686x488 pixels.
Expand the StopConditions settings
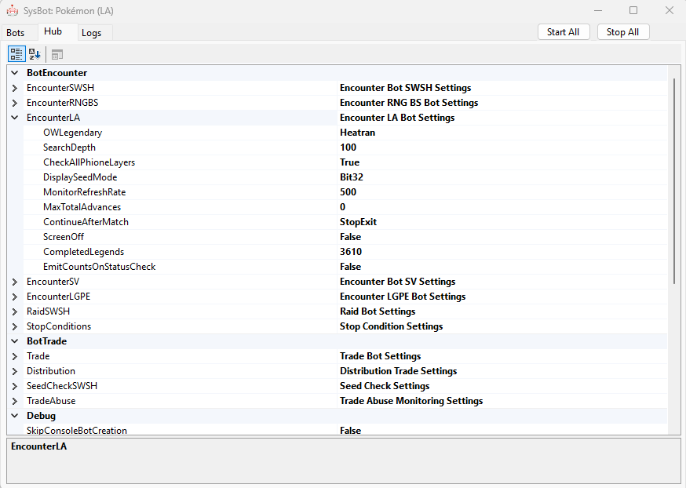click(15, 326)
